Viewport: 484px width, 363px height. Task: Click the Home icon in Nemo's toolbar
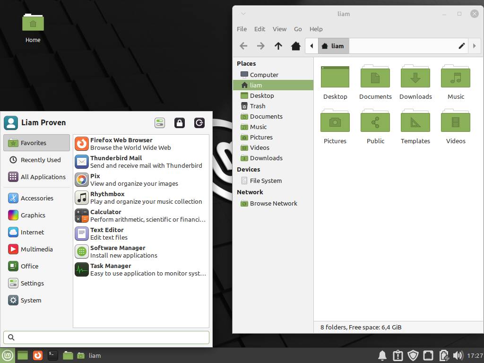[x=296, y=46]
